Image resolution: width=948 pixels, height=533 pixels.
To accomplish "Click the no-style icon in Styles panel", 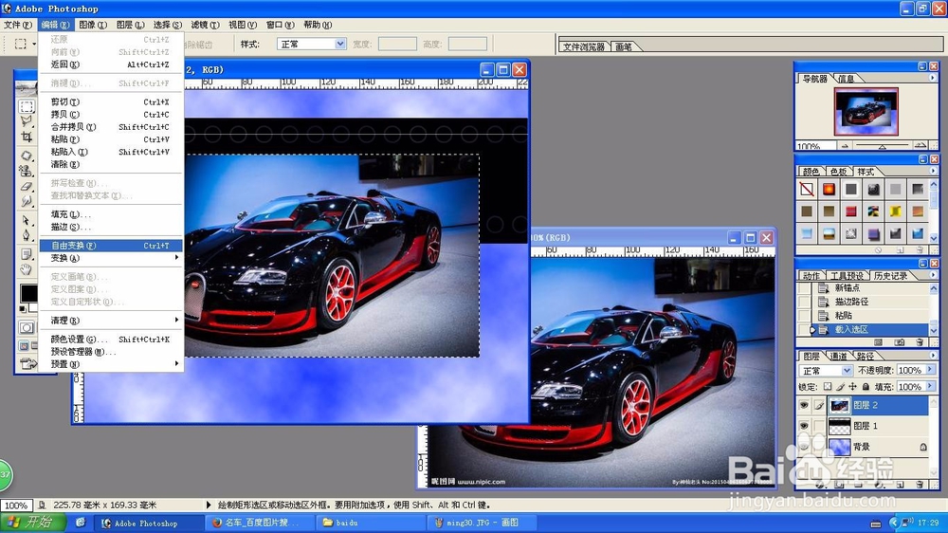I will click(x=807, y=190).
